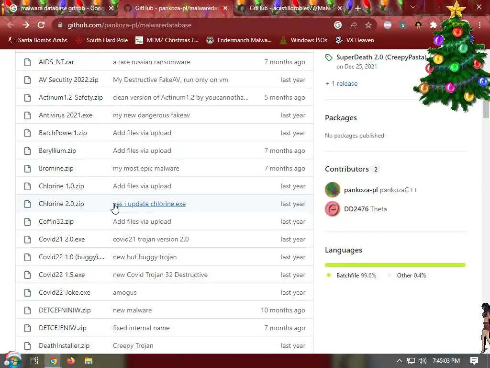Open Beryllium.zip file
Viewport: 490px width, 368px height.
tap(57, 150)
